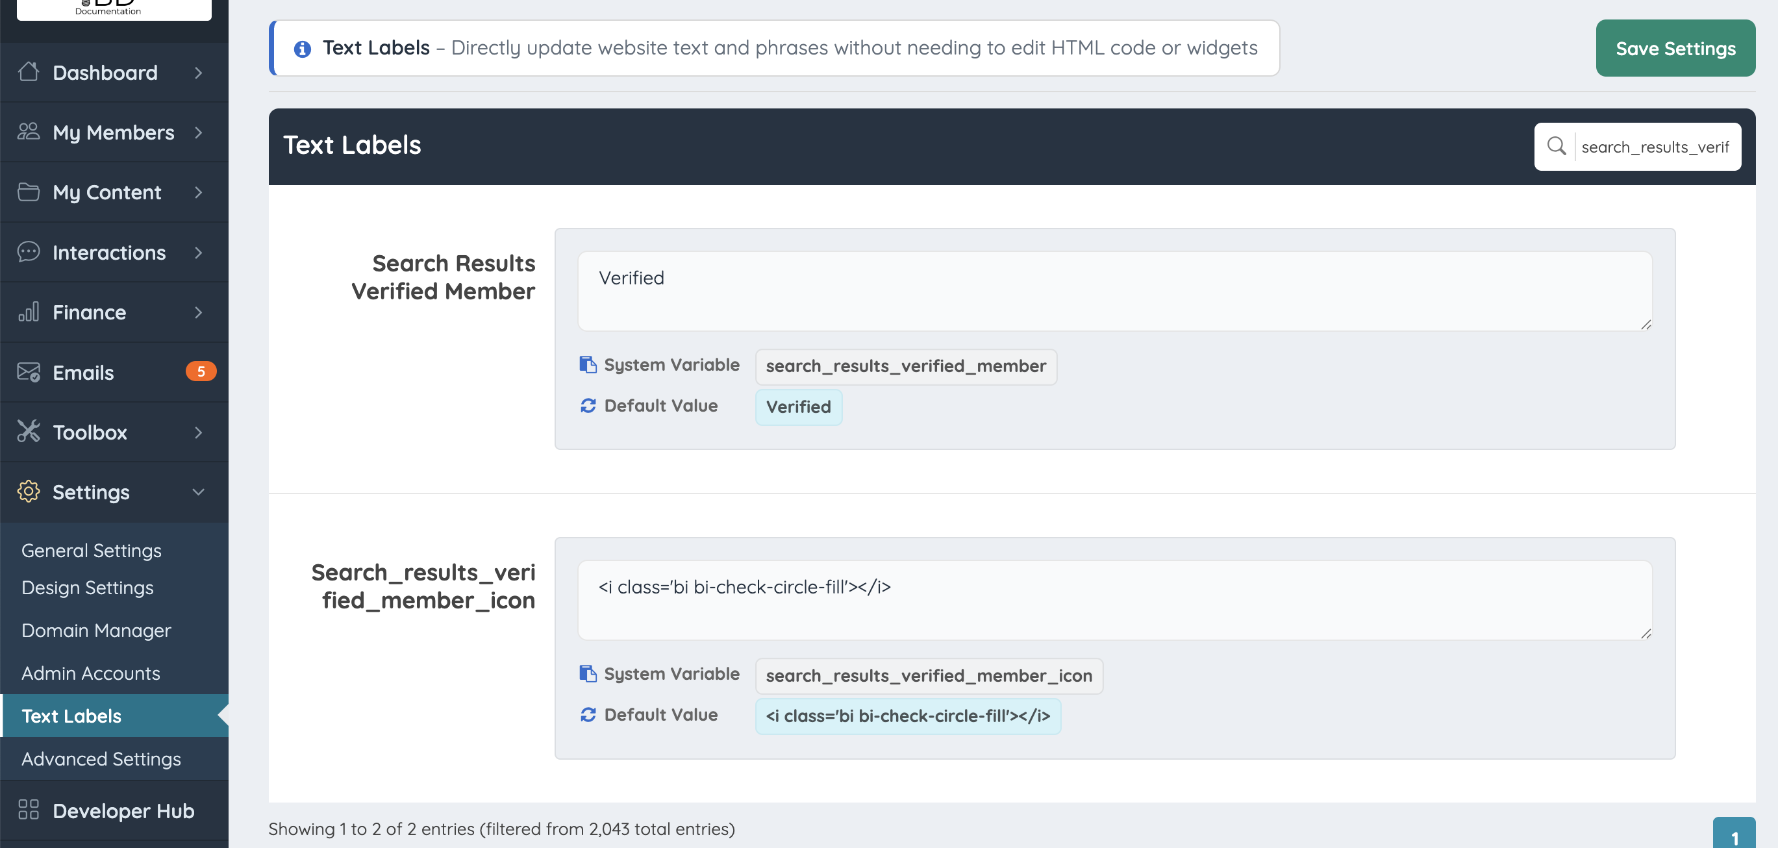Click the Interactions chat bubble icon

pyautogui.click(x=29, y=252)
